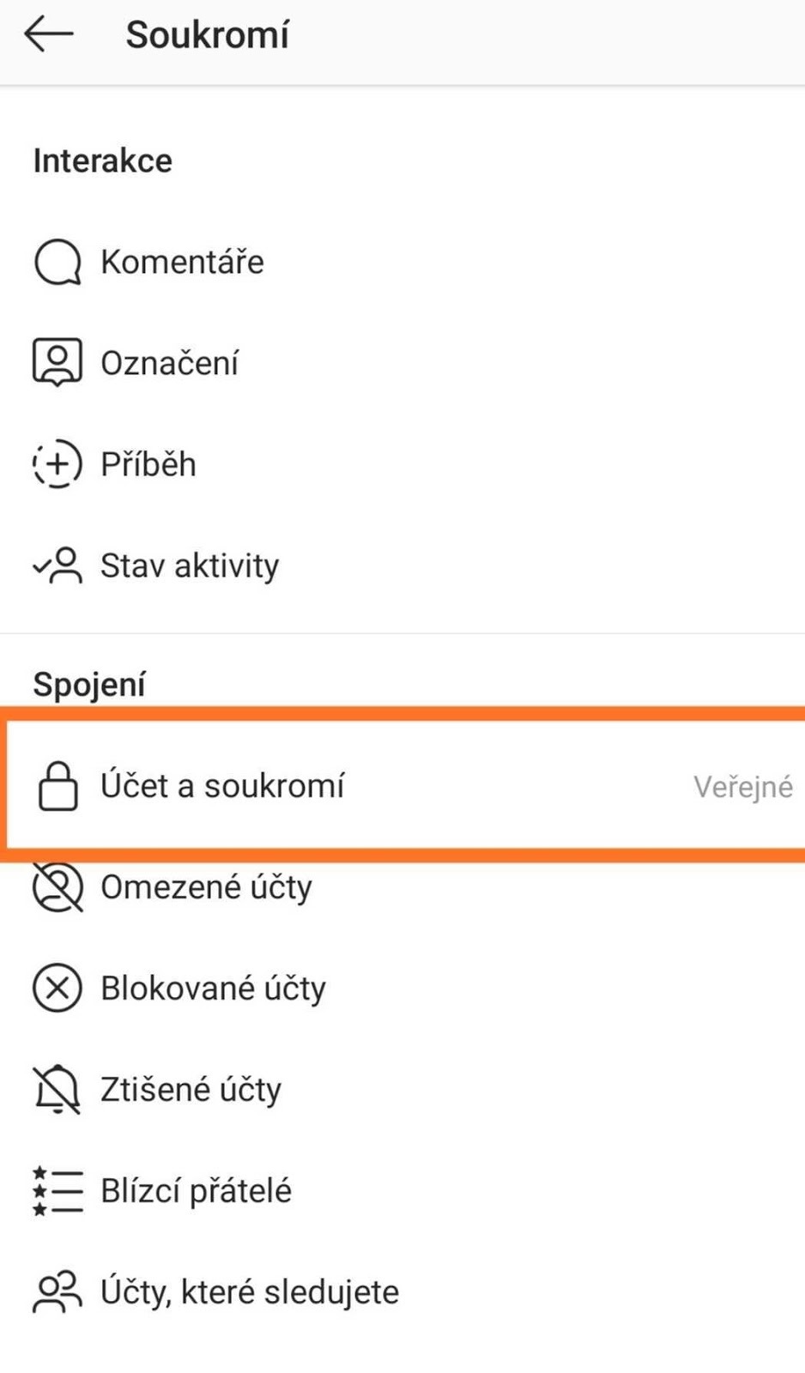Click the Komentáře speech bubble icon
This screenshot has height=1373, width=805.
click(57, 262)
